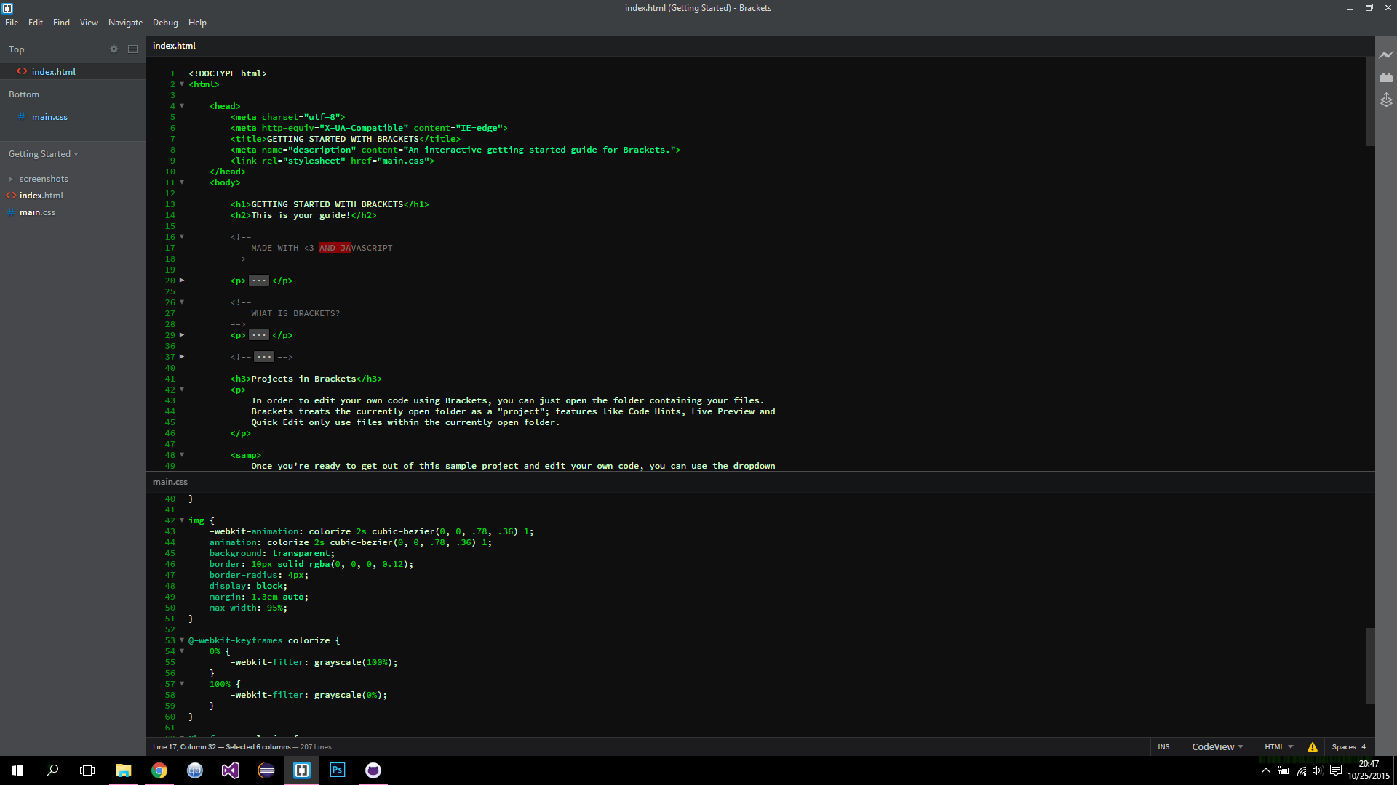Collapse the head fold on line 4

point(182,106)
